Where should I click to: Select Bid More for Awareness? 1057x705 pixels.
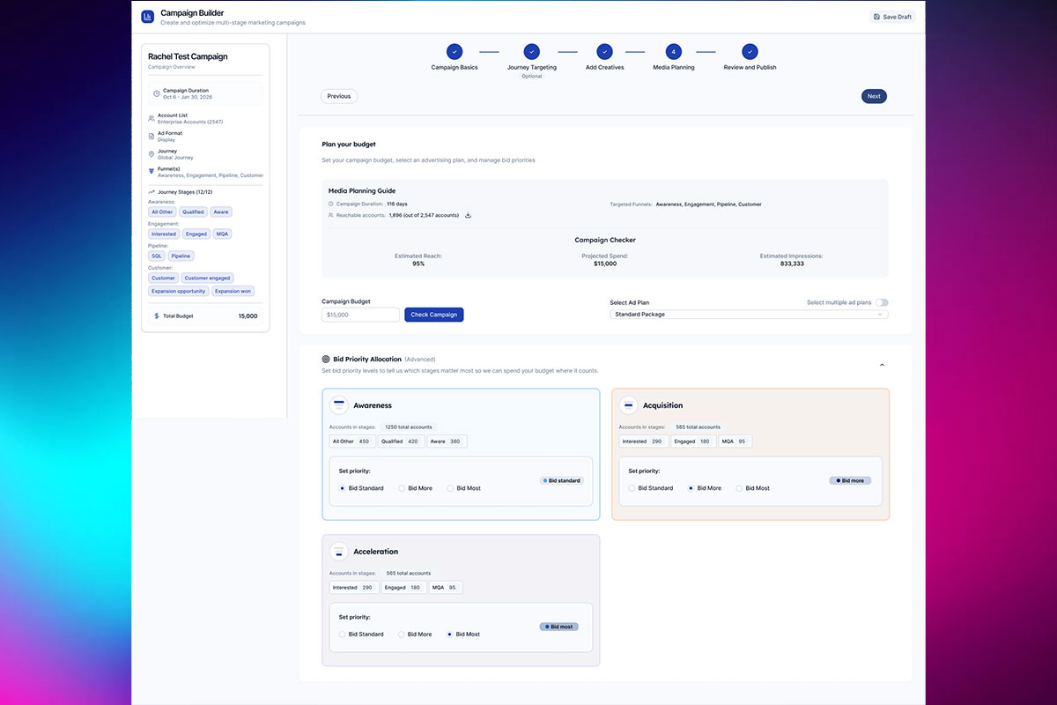(403, 488)
